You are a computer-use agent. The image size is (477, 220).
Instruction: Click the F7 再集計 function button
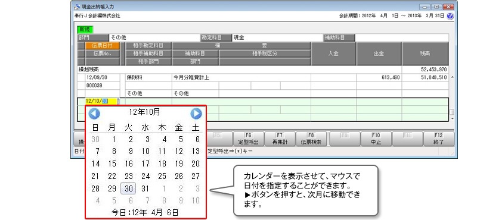(x=280, y=139)
